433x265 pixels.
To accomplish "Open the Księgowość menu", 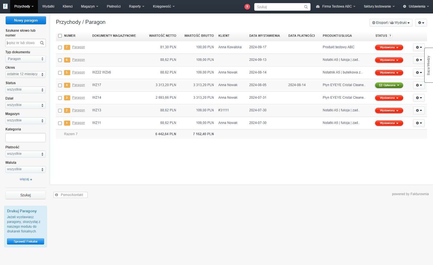I will (164, 6).
